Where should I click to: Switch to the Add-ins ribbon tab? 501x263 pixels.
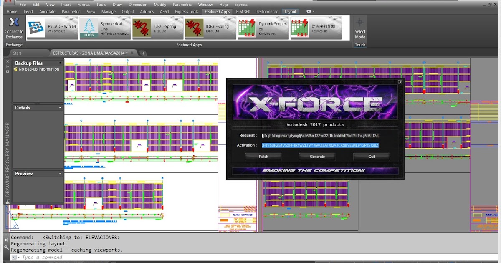pos(147,12)
